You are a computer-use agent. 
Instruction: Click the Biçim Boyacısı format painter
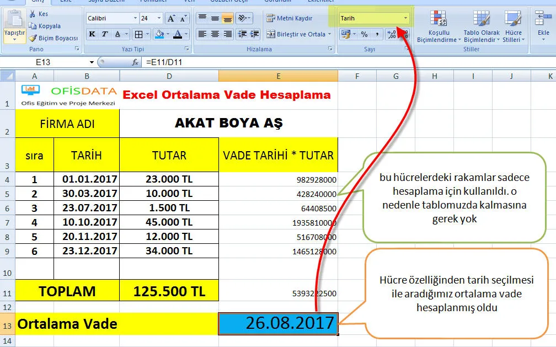[x=33, y=38]
